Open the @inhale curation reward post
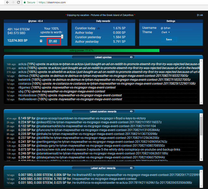The image size is (208, 189). point(97,134)
